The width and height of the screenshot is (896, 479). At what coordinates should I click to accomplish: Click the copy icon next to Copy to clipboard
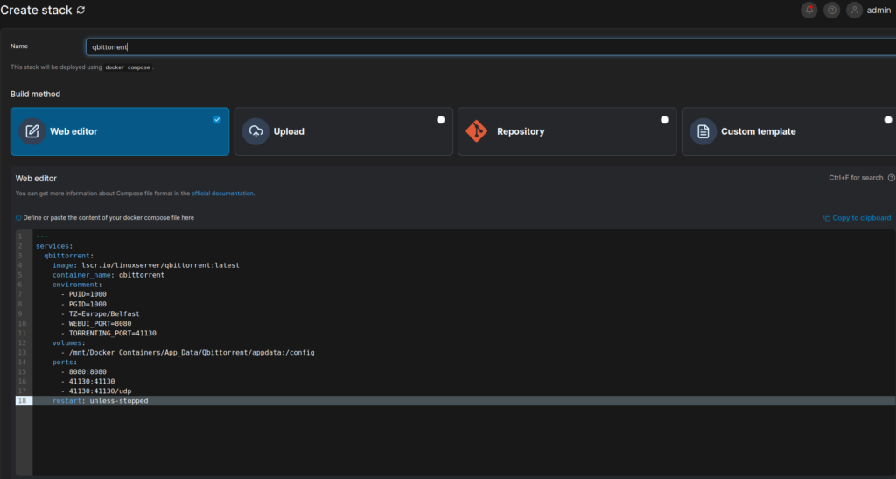(826, 218)
